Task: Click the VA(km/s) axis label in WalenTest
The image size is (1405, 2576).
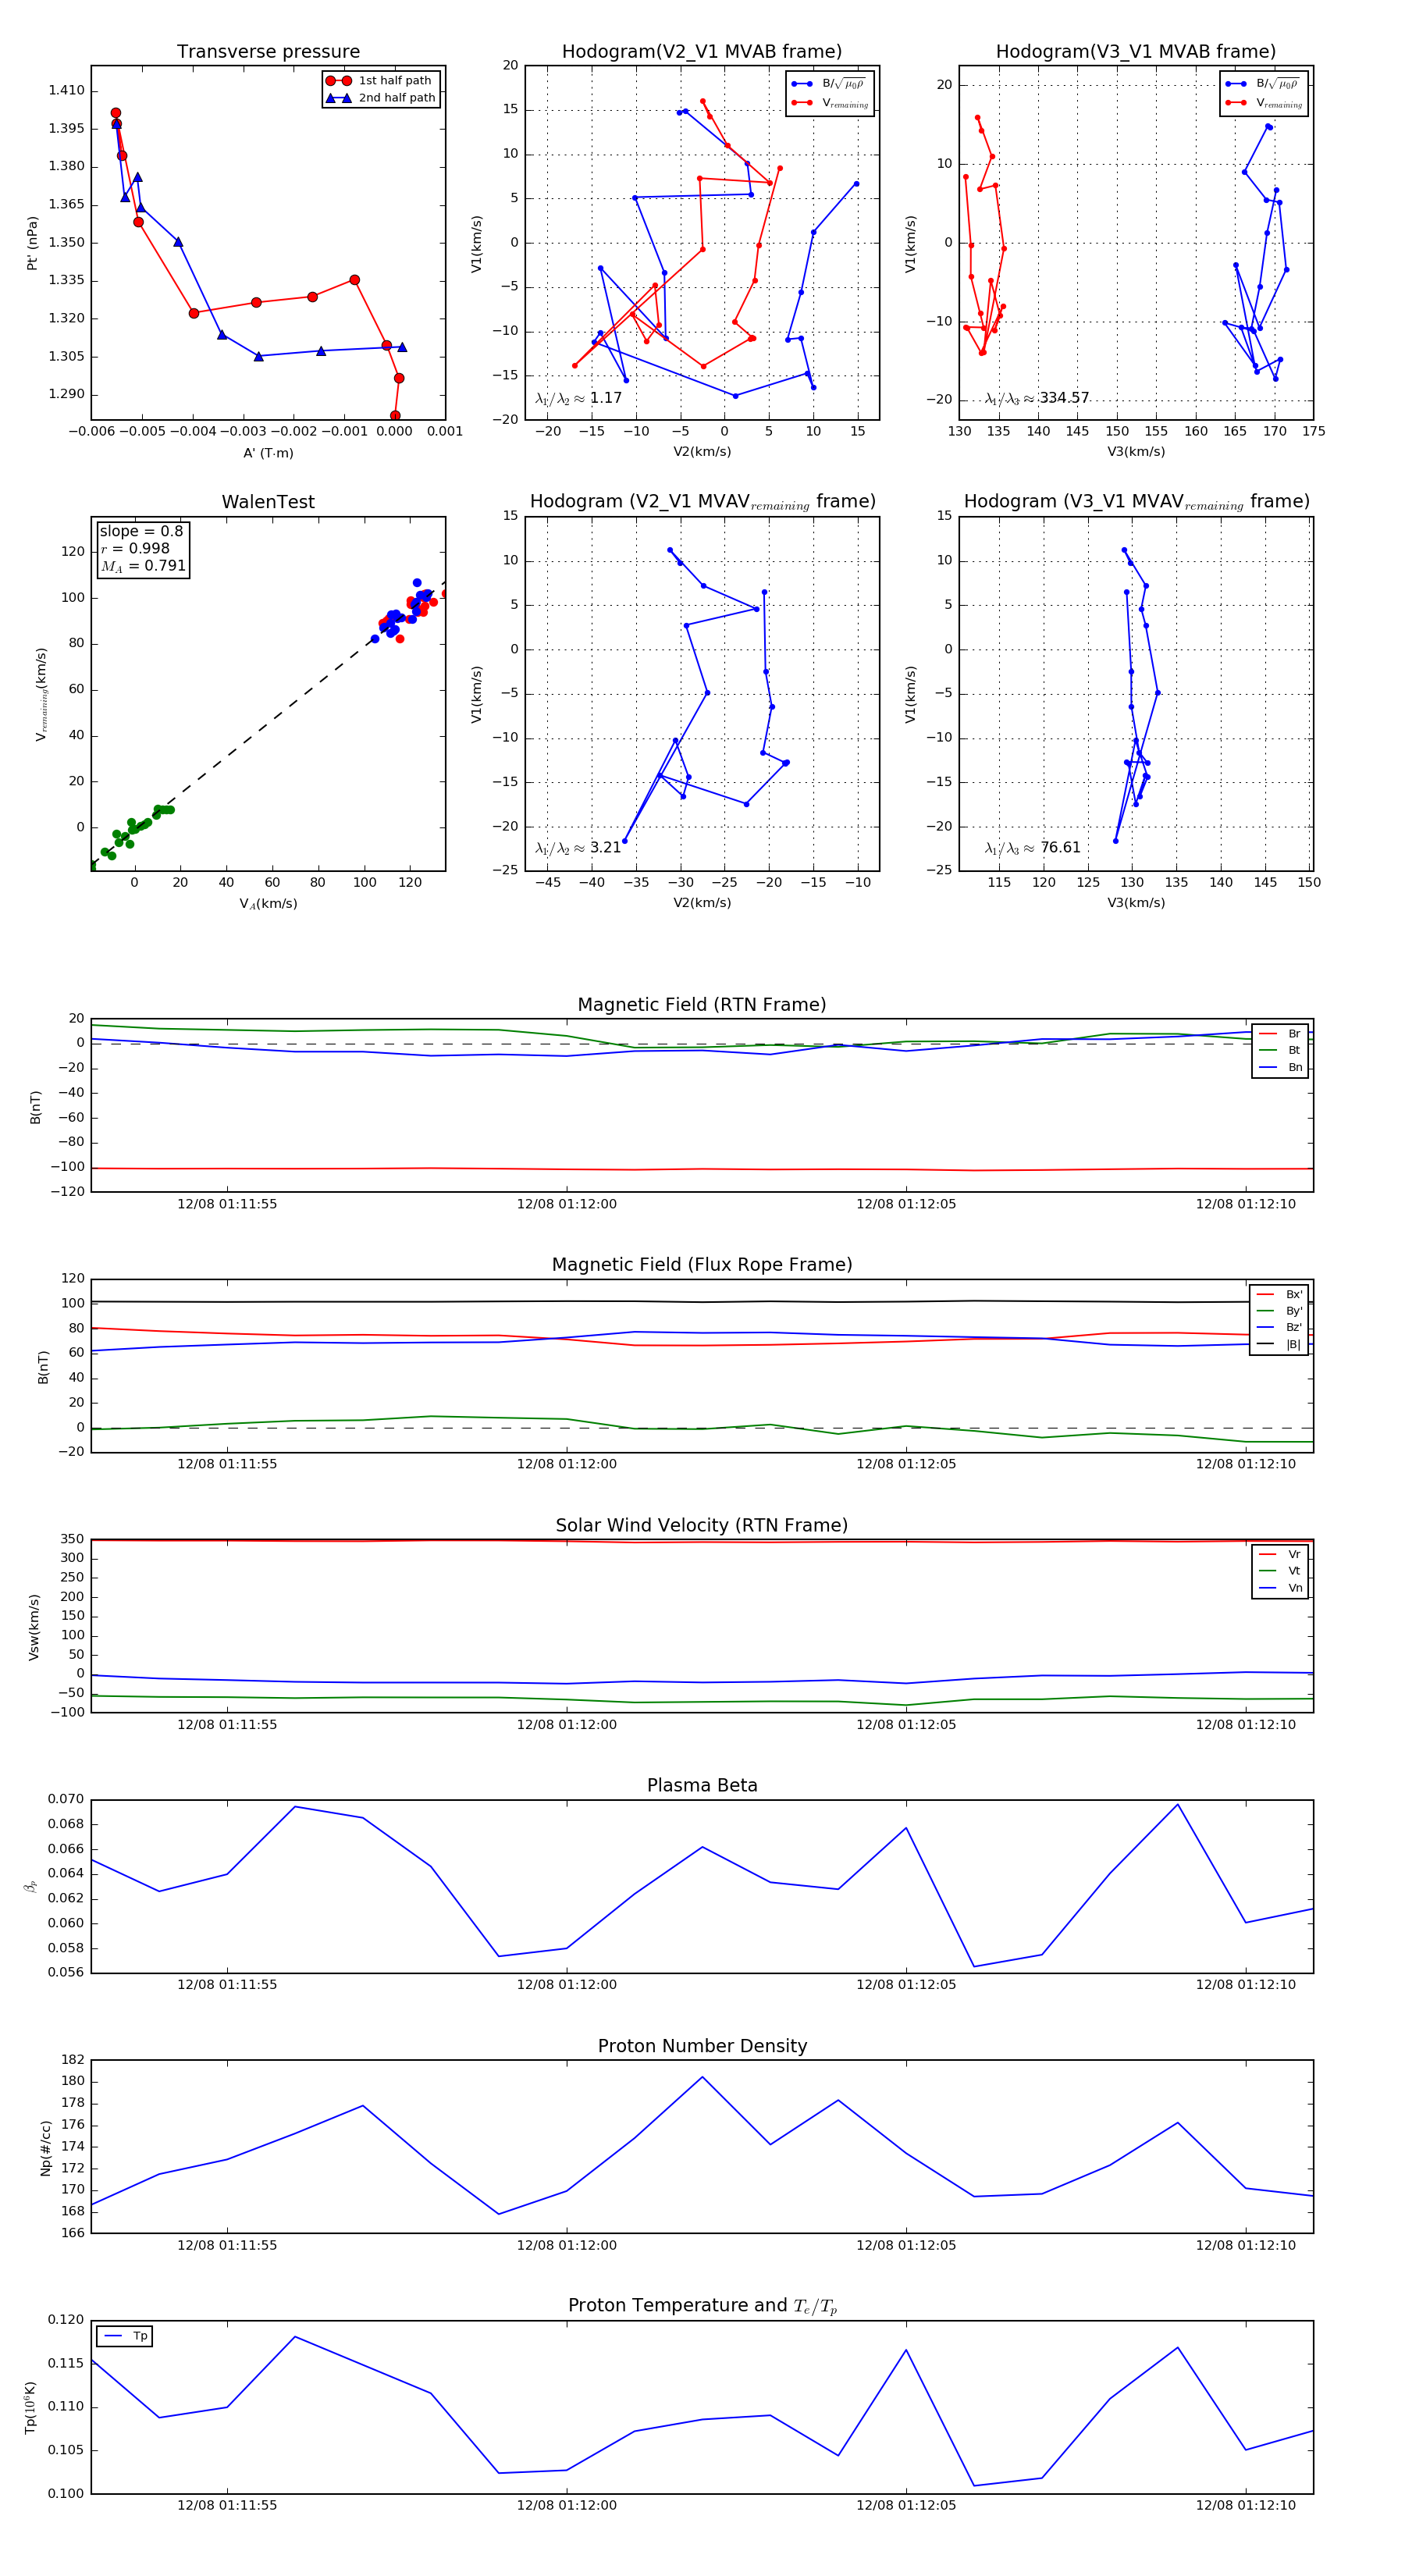Action: point(268,904)
